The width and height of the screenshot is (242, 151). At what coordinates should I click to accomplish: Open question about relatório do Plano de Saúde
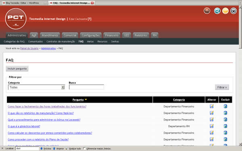point(38,139)
